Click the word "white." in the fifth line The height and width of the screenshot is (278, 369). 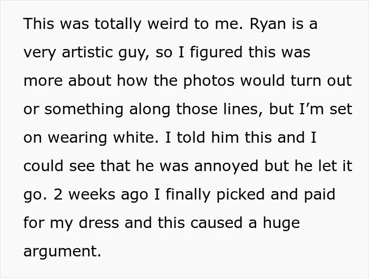pyautogui.click(x=136, y=137)
